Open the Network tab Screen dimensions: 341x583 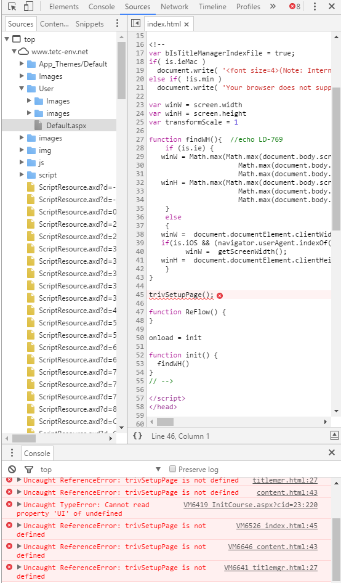click(x=175, y=7)
